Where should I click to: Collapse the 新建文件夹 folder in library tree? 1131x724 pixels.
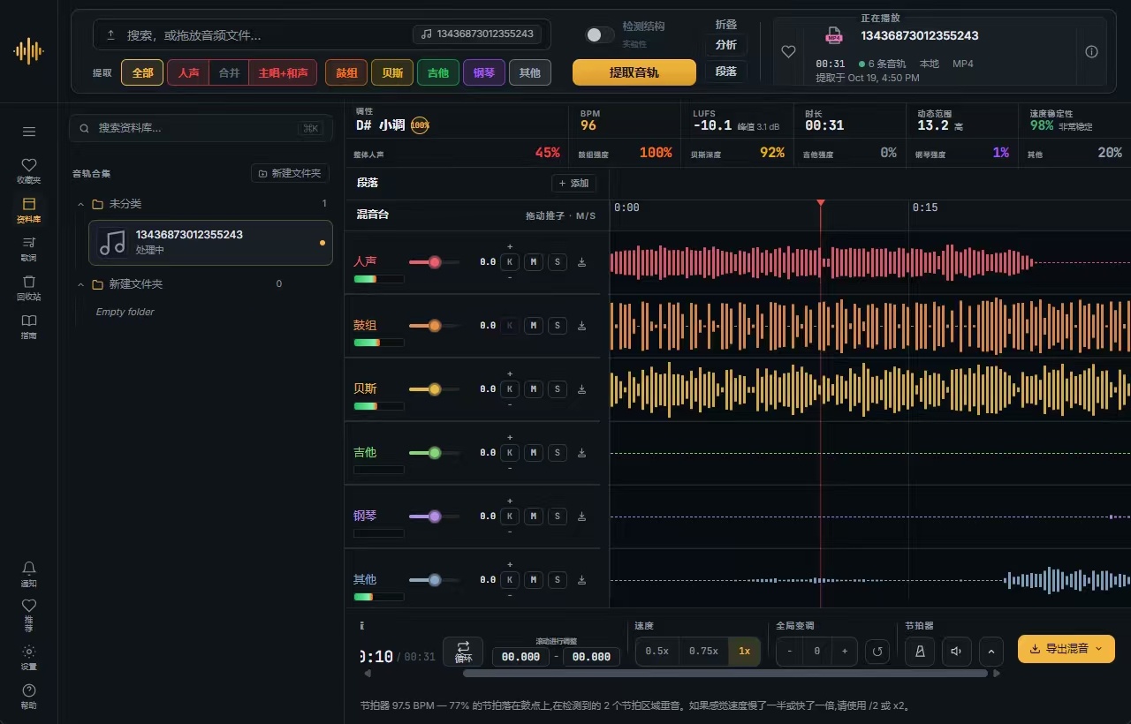[x=81, y=284]
